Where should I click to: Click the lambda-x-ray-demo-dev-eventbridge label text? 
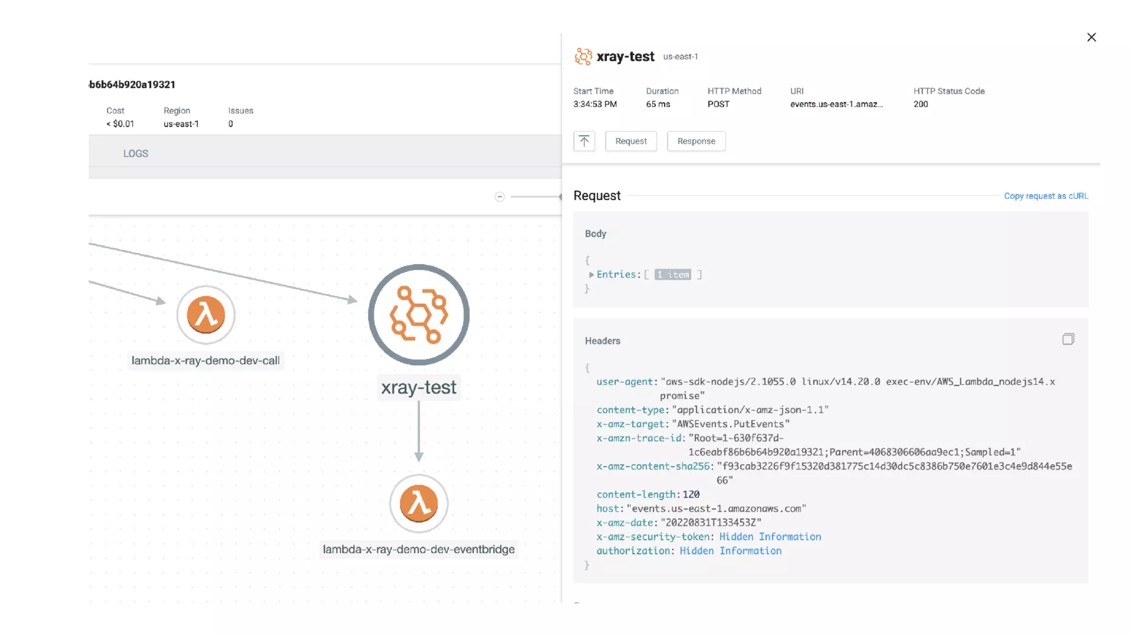[418, 549]
